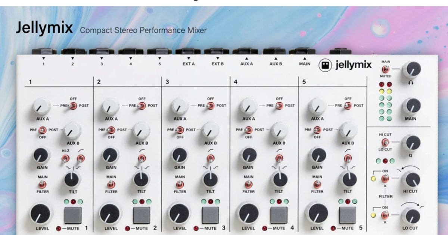Click the MAIN output volume knob
This screenshot has height=235, width=448.
click(411, 106)
